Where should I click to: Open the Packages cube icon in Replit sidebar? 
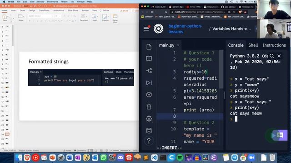[149, 95]
